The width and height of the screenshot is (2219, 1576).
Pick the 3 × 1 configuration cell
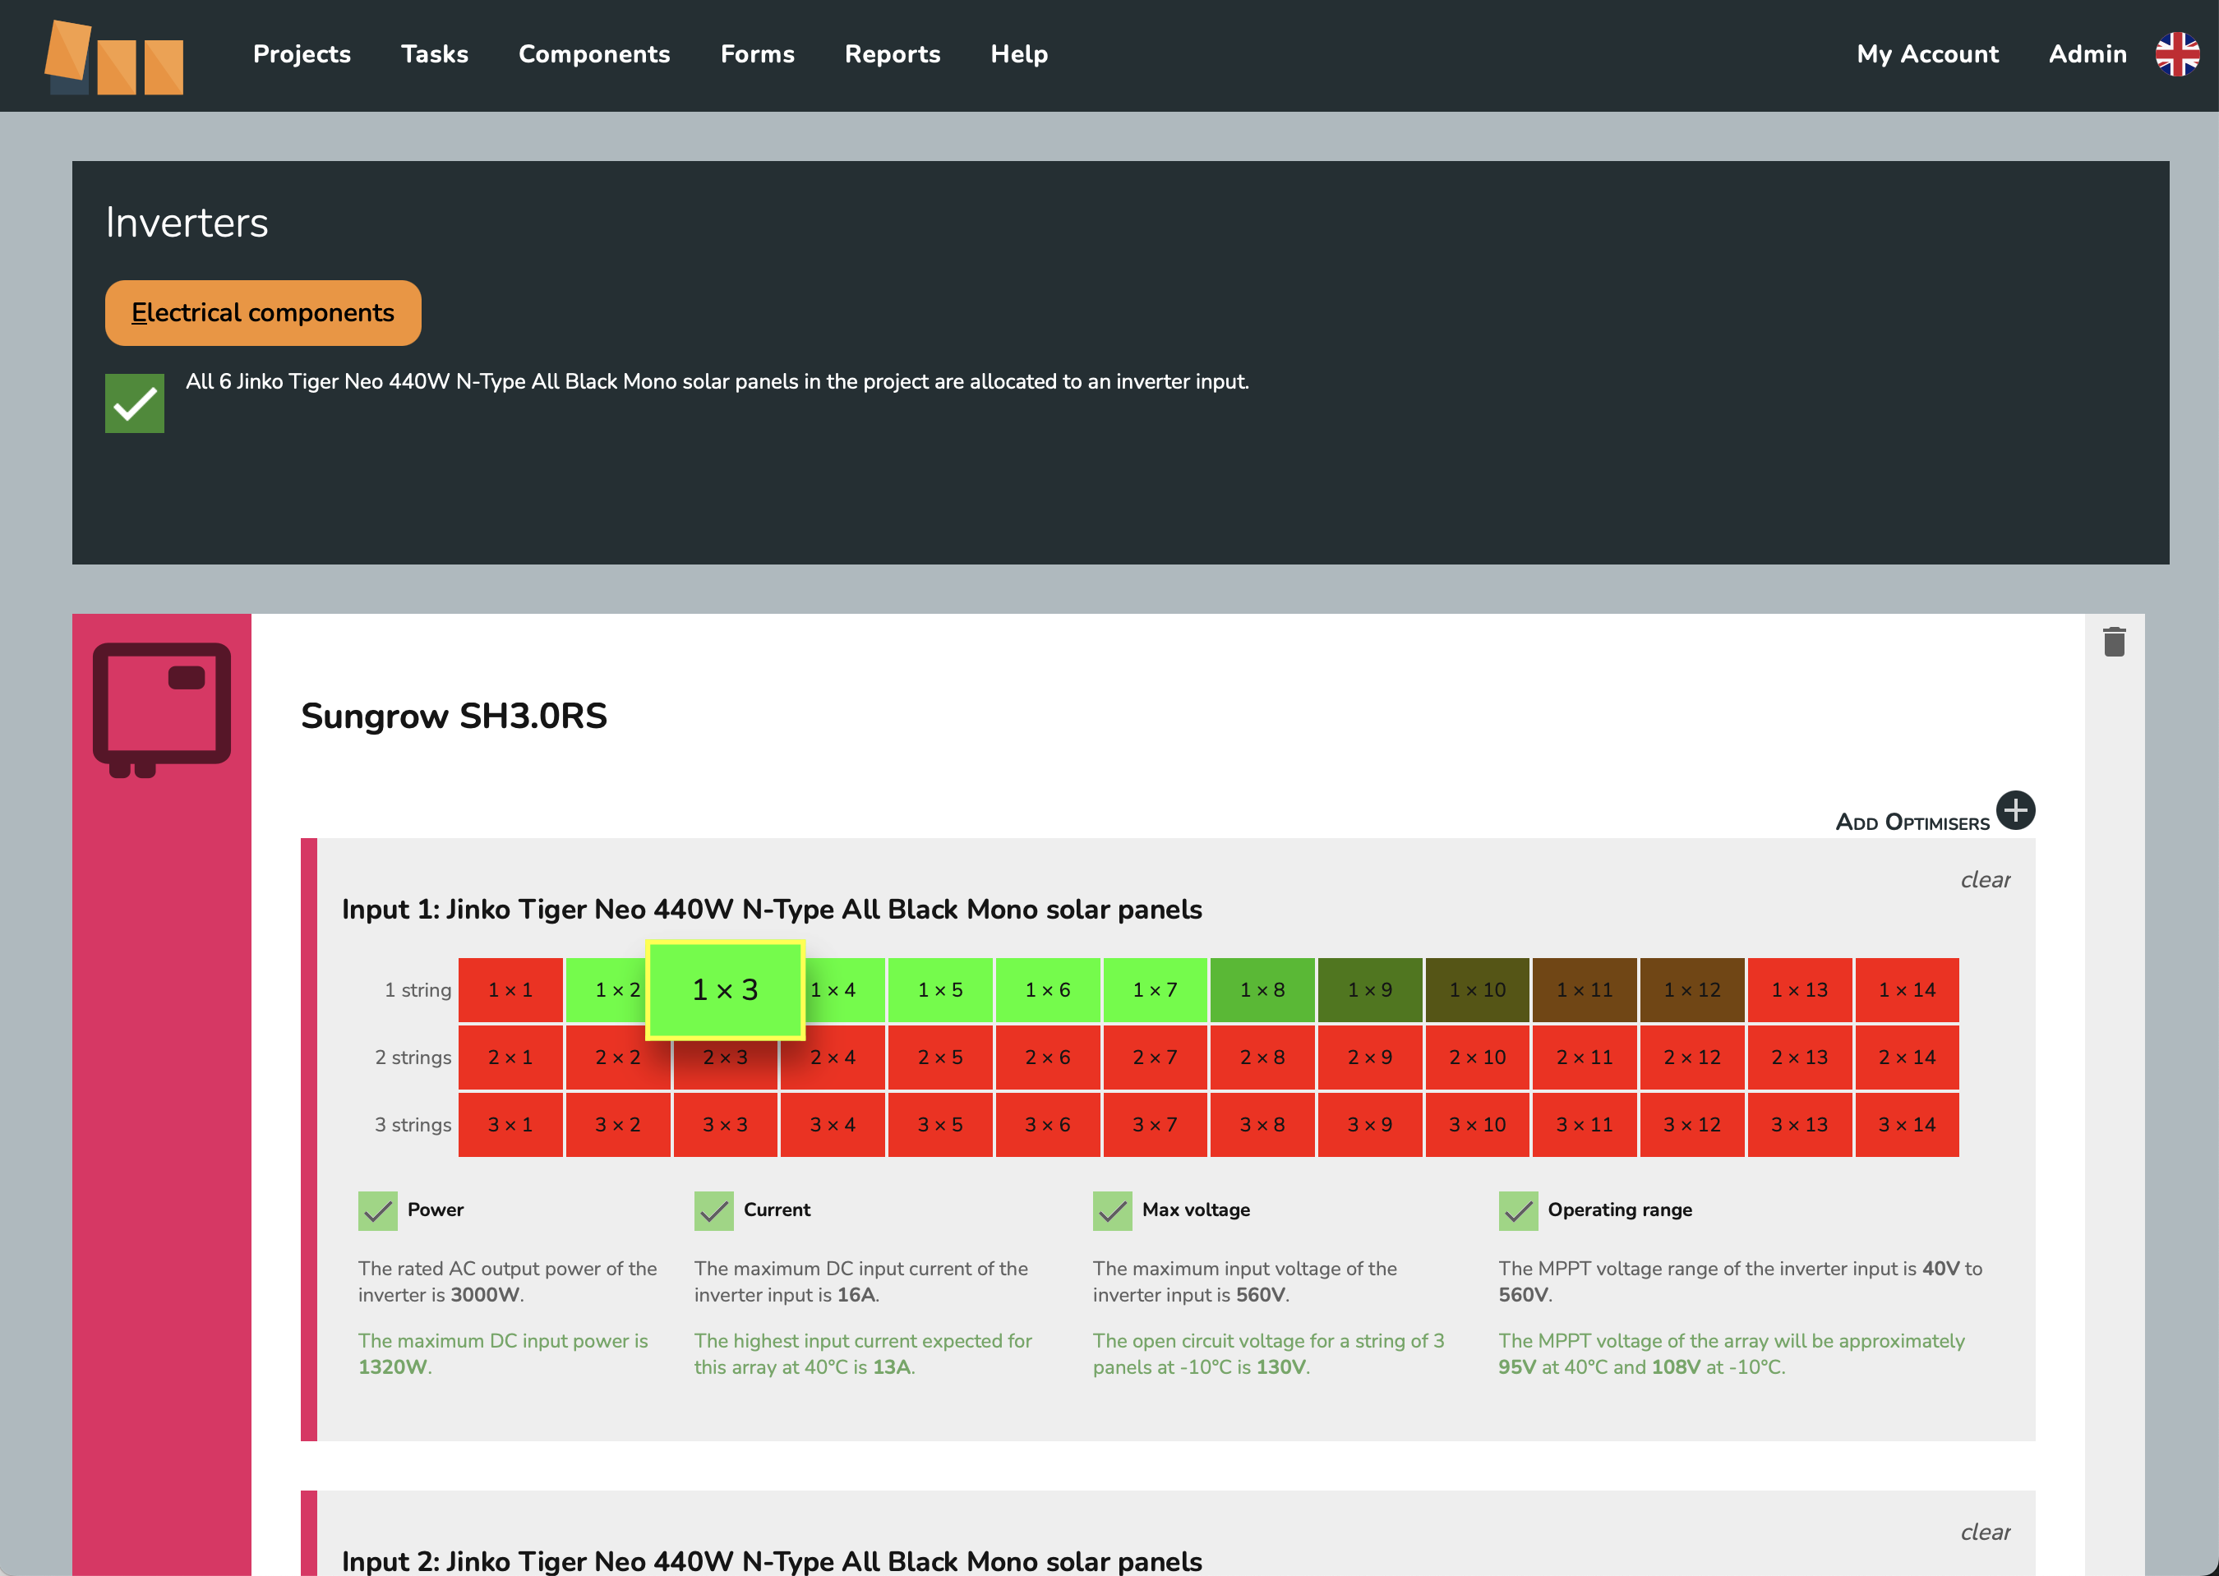510,1125
